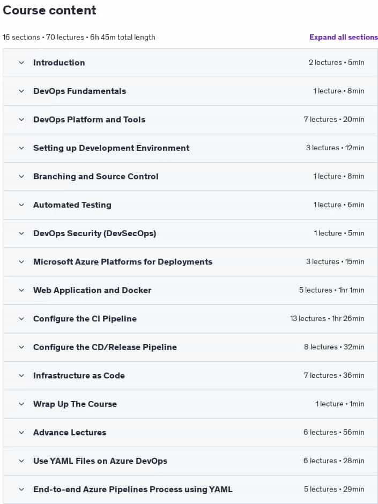The height and width of the screenshot is (504, 378).
Task: Expand Configure the CI Pipeline chevron
Action: click(x=21, y=319)
